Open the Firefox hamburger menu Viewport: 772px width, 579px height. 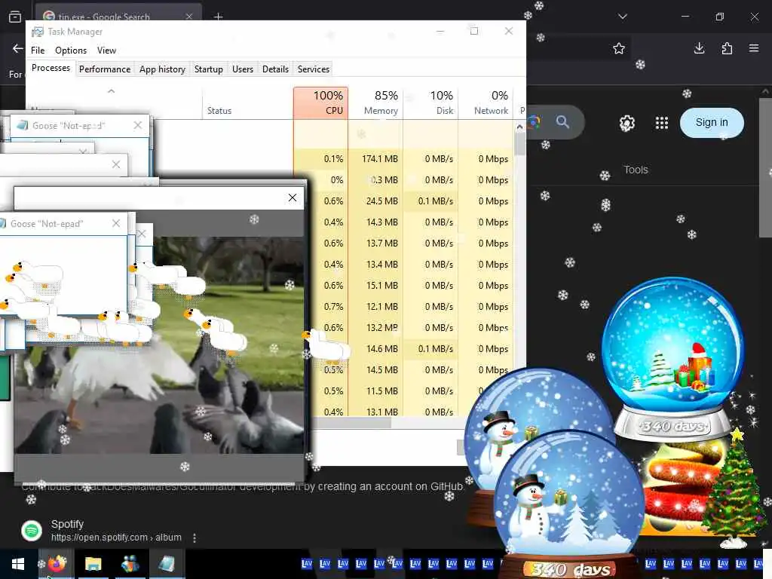[754, 48]
